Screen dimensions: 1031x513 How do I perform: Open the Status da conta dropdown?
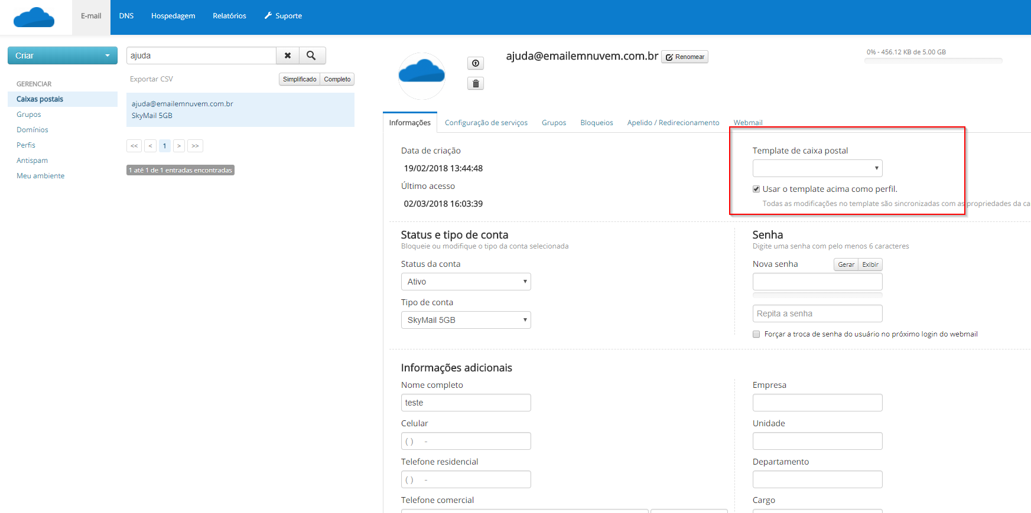pyautogui.click(x=466, y=282)
